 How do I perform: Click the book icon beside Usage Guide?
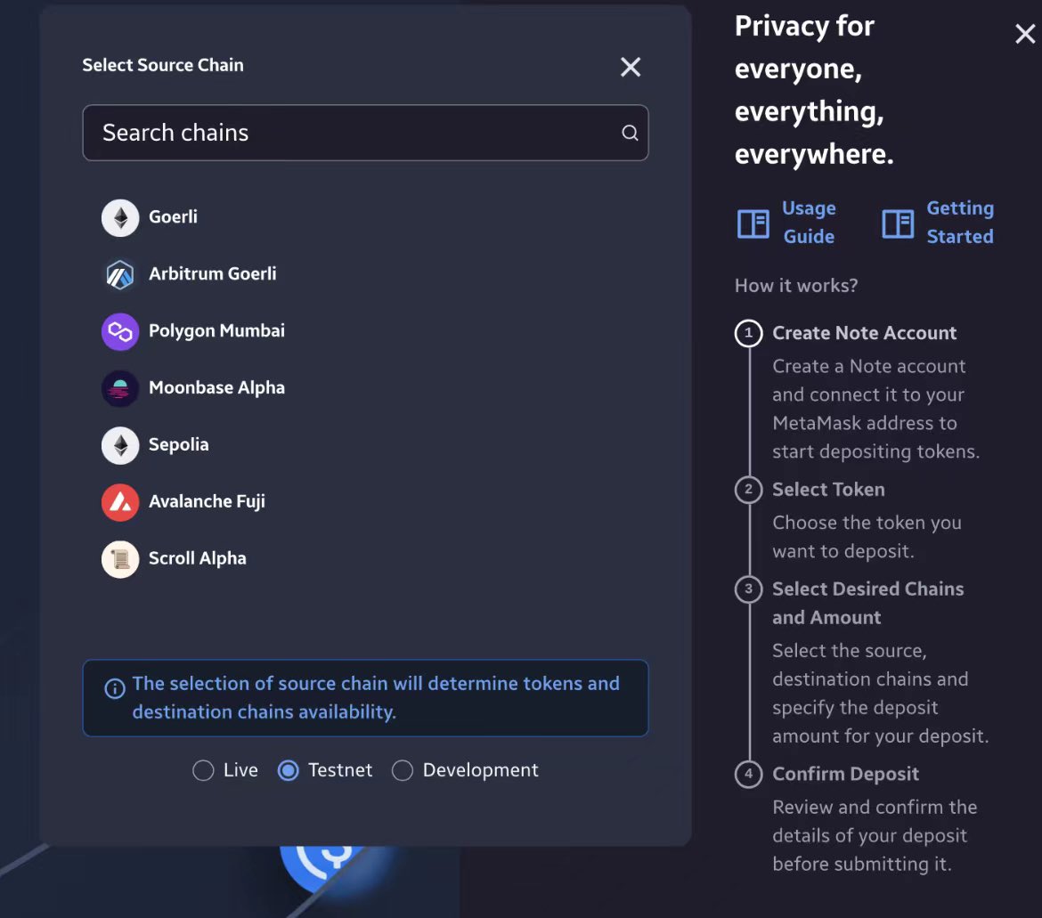coord(753,223)
